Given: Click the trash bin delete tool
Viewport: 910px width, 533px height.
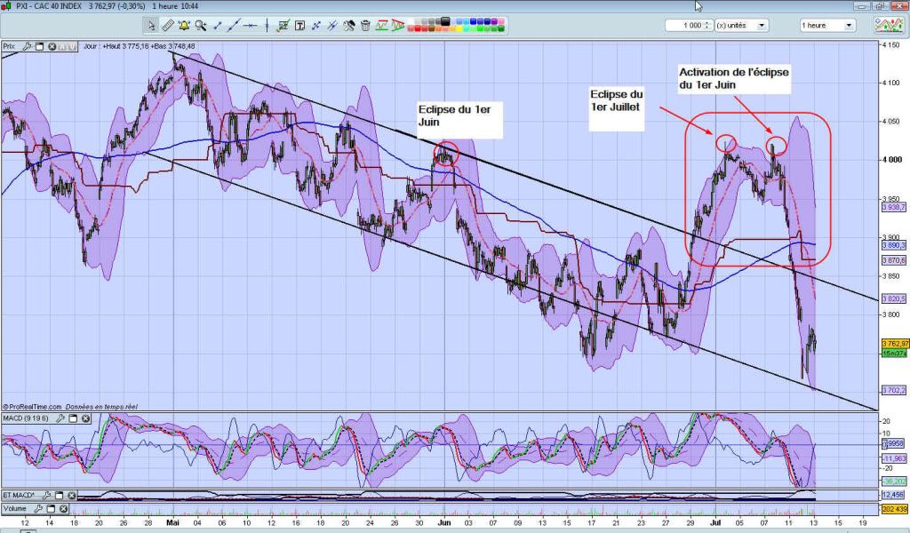Looking at the screenshot, I should [365, 26].
